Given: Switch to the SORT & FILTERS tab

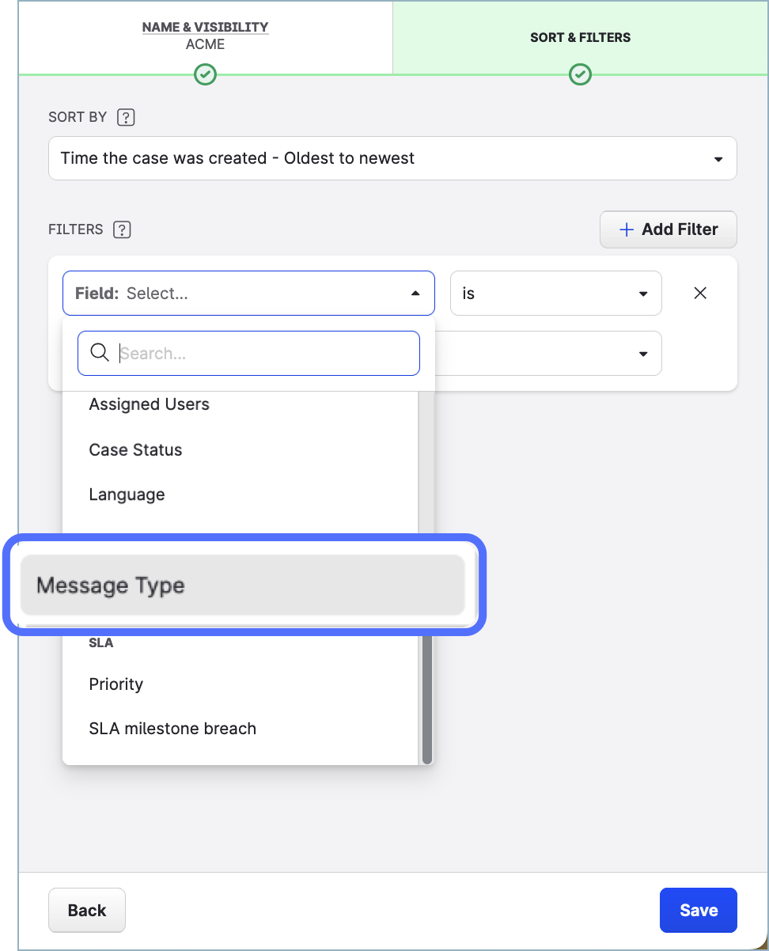Looking at the screenshot, I should pos(580,37).
